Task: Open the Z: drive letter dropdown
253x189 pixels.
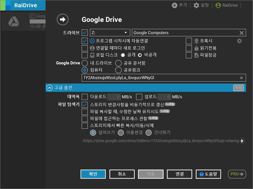Action: click(110, 33)
